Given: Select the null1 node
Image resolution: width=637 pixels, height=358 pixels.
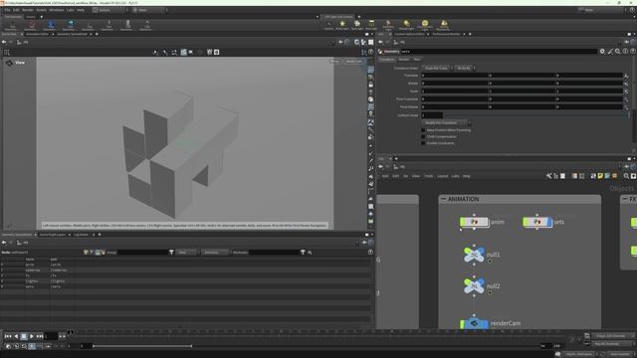Looking at the screenshot, I should click(474, 255).
